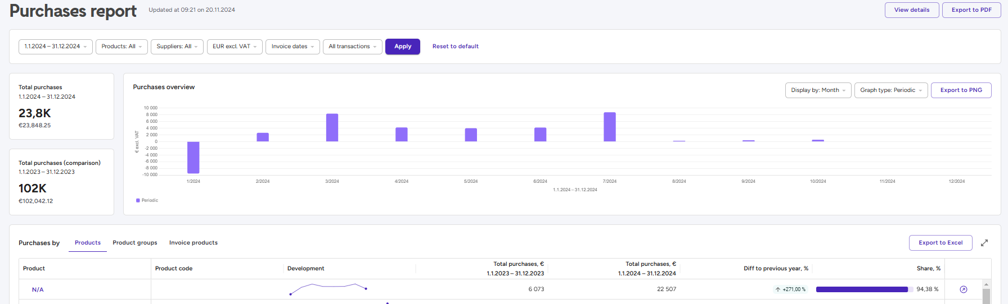Click the July 2024 chart bar
This screenshot has height=304, width=1008.
(x=610, y=127)
